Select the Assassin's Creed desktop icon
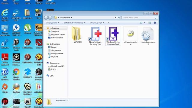The height and width of the screenshot is (108, 192). coord(39,74)
